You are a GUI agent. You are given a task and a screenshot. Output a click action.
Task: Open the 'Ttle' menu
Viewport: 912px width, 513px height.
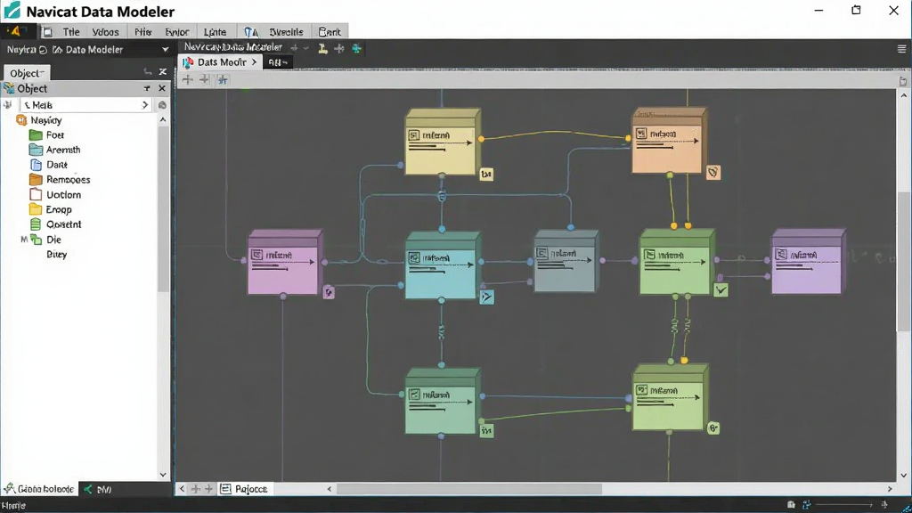pos(71,32)
